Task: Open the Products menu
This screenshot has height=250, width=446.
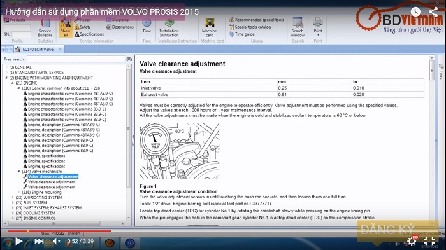Action: tap(17, 20)
